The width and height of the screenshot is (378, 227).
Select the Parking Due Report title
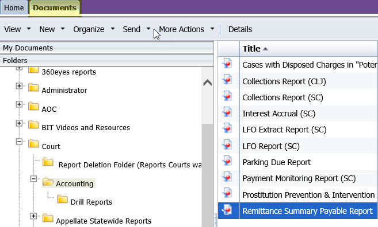click(277, 162)
